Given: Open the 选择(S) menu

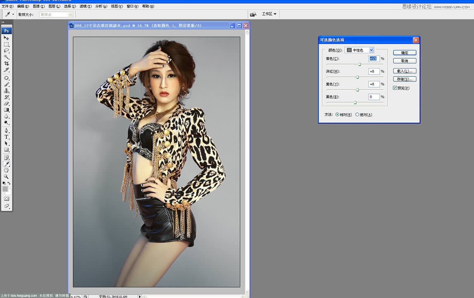Looking at the screenshot, I should [x=70, y=6].
